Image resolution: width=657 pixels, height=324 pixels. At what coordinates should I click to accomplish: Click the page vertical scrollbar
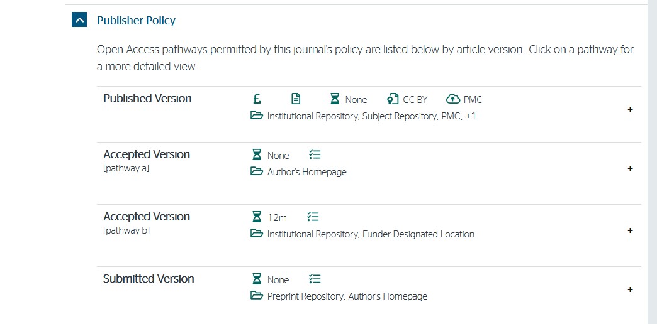(x=652, y=162)
